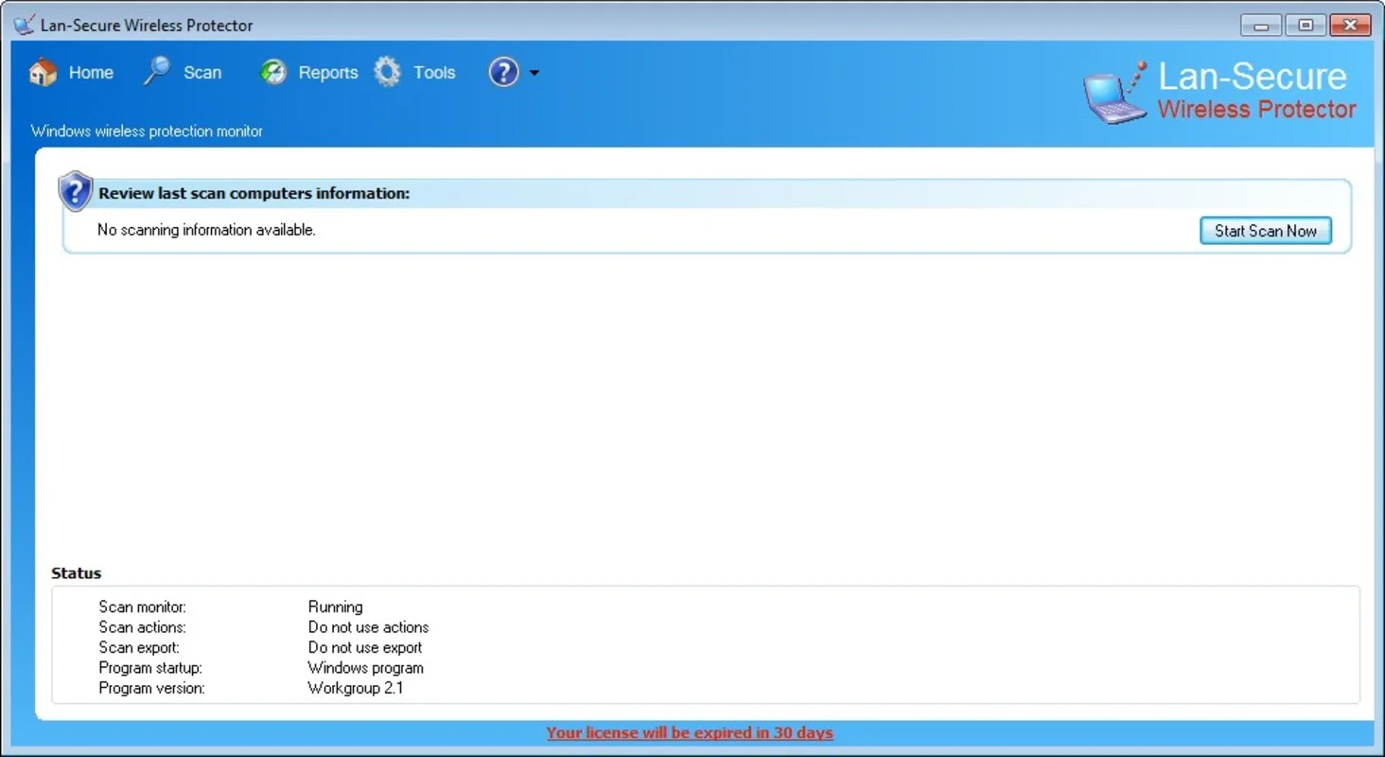1385x757 pixels.
Task: Click the 'Do not use export' value
Action: 365,647
